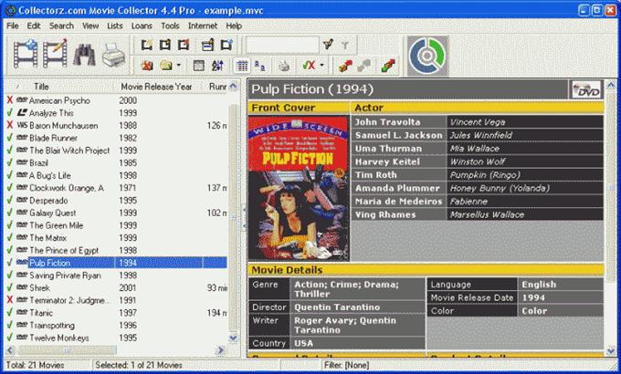621x374 pixels.
Task: Click the Pulp Fiction front cover image
Action: [299, 187]
